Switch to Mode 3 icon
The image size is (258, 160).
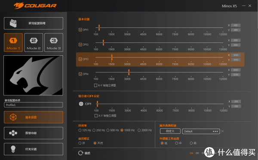click(54, 40)
